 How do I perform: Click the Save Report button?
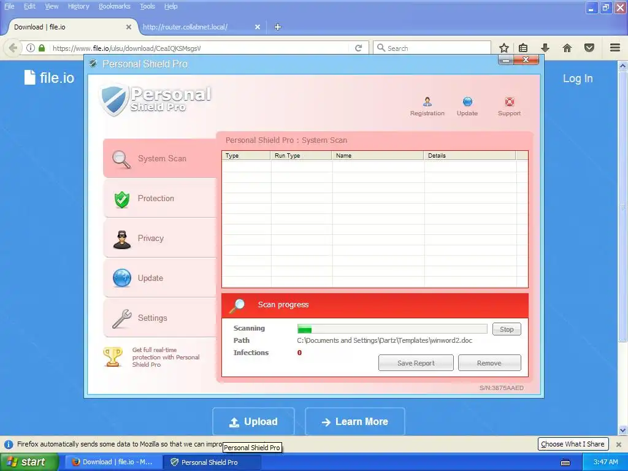(416, 363)
